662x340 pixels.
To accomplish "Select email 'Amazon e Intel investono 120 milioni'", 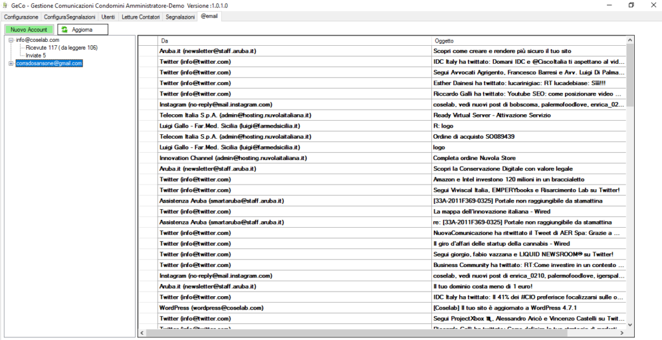I will tap(529, 179).
